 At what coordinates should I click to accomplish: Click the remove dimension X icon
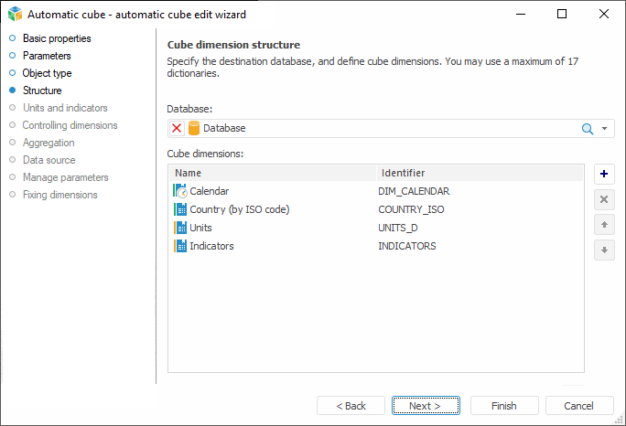(604, 199)
